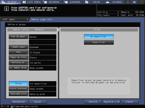Click Aceptar to confirm configuration
This screenshot has height=108, width=145.
[x=130, y=102]
